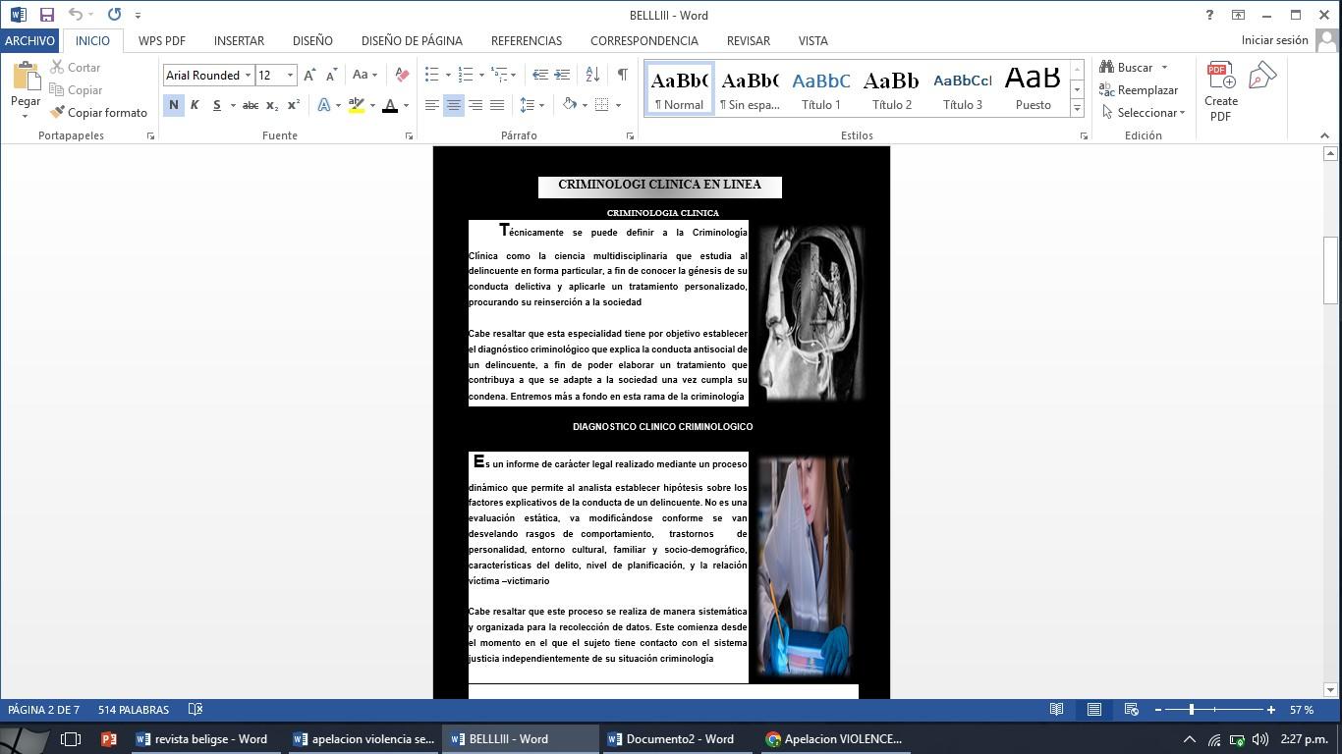Sort the selected text alphabetically
This screenshot has height=754, width=1342.
592,76
